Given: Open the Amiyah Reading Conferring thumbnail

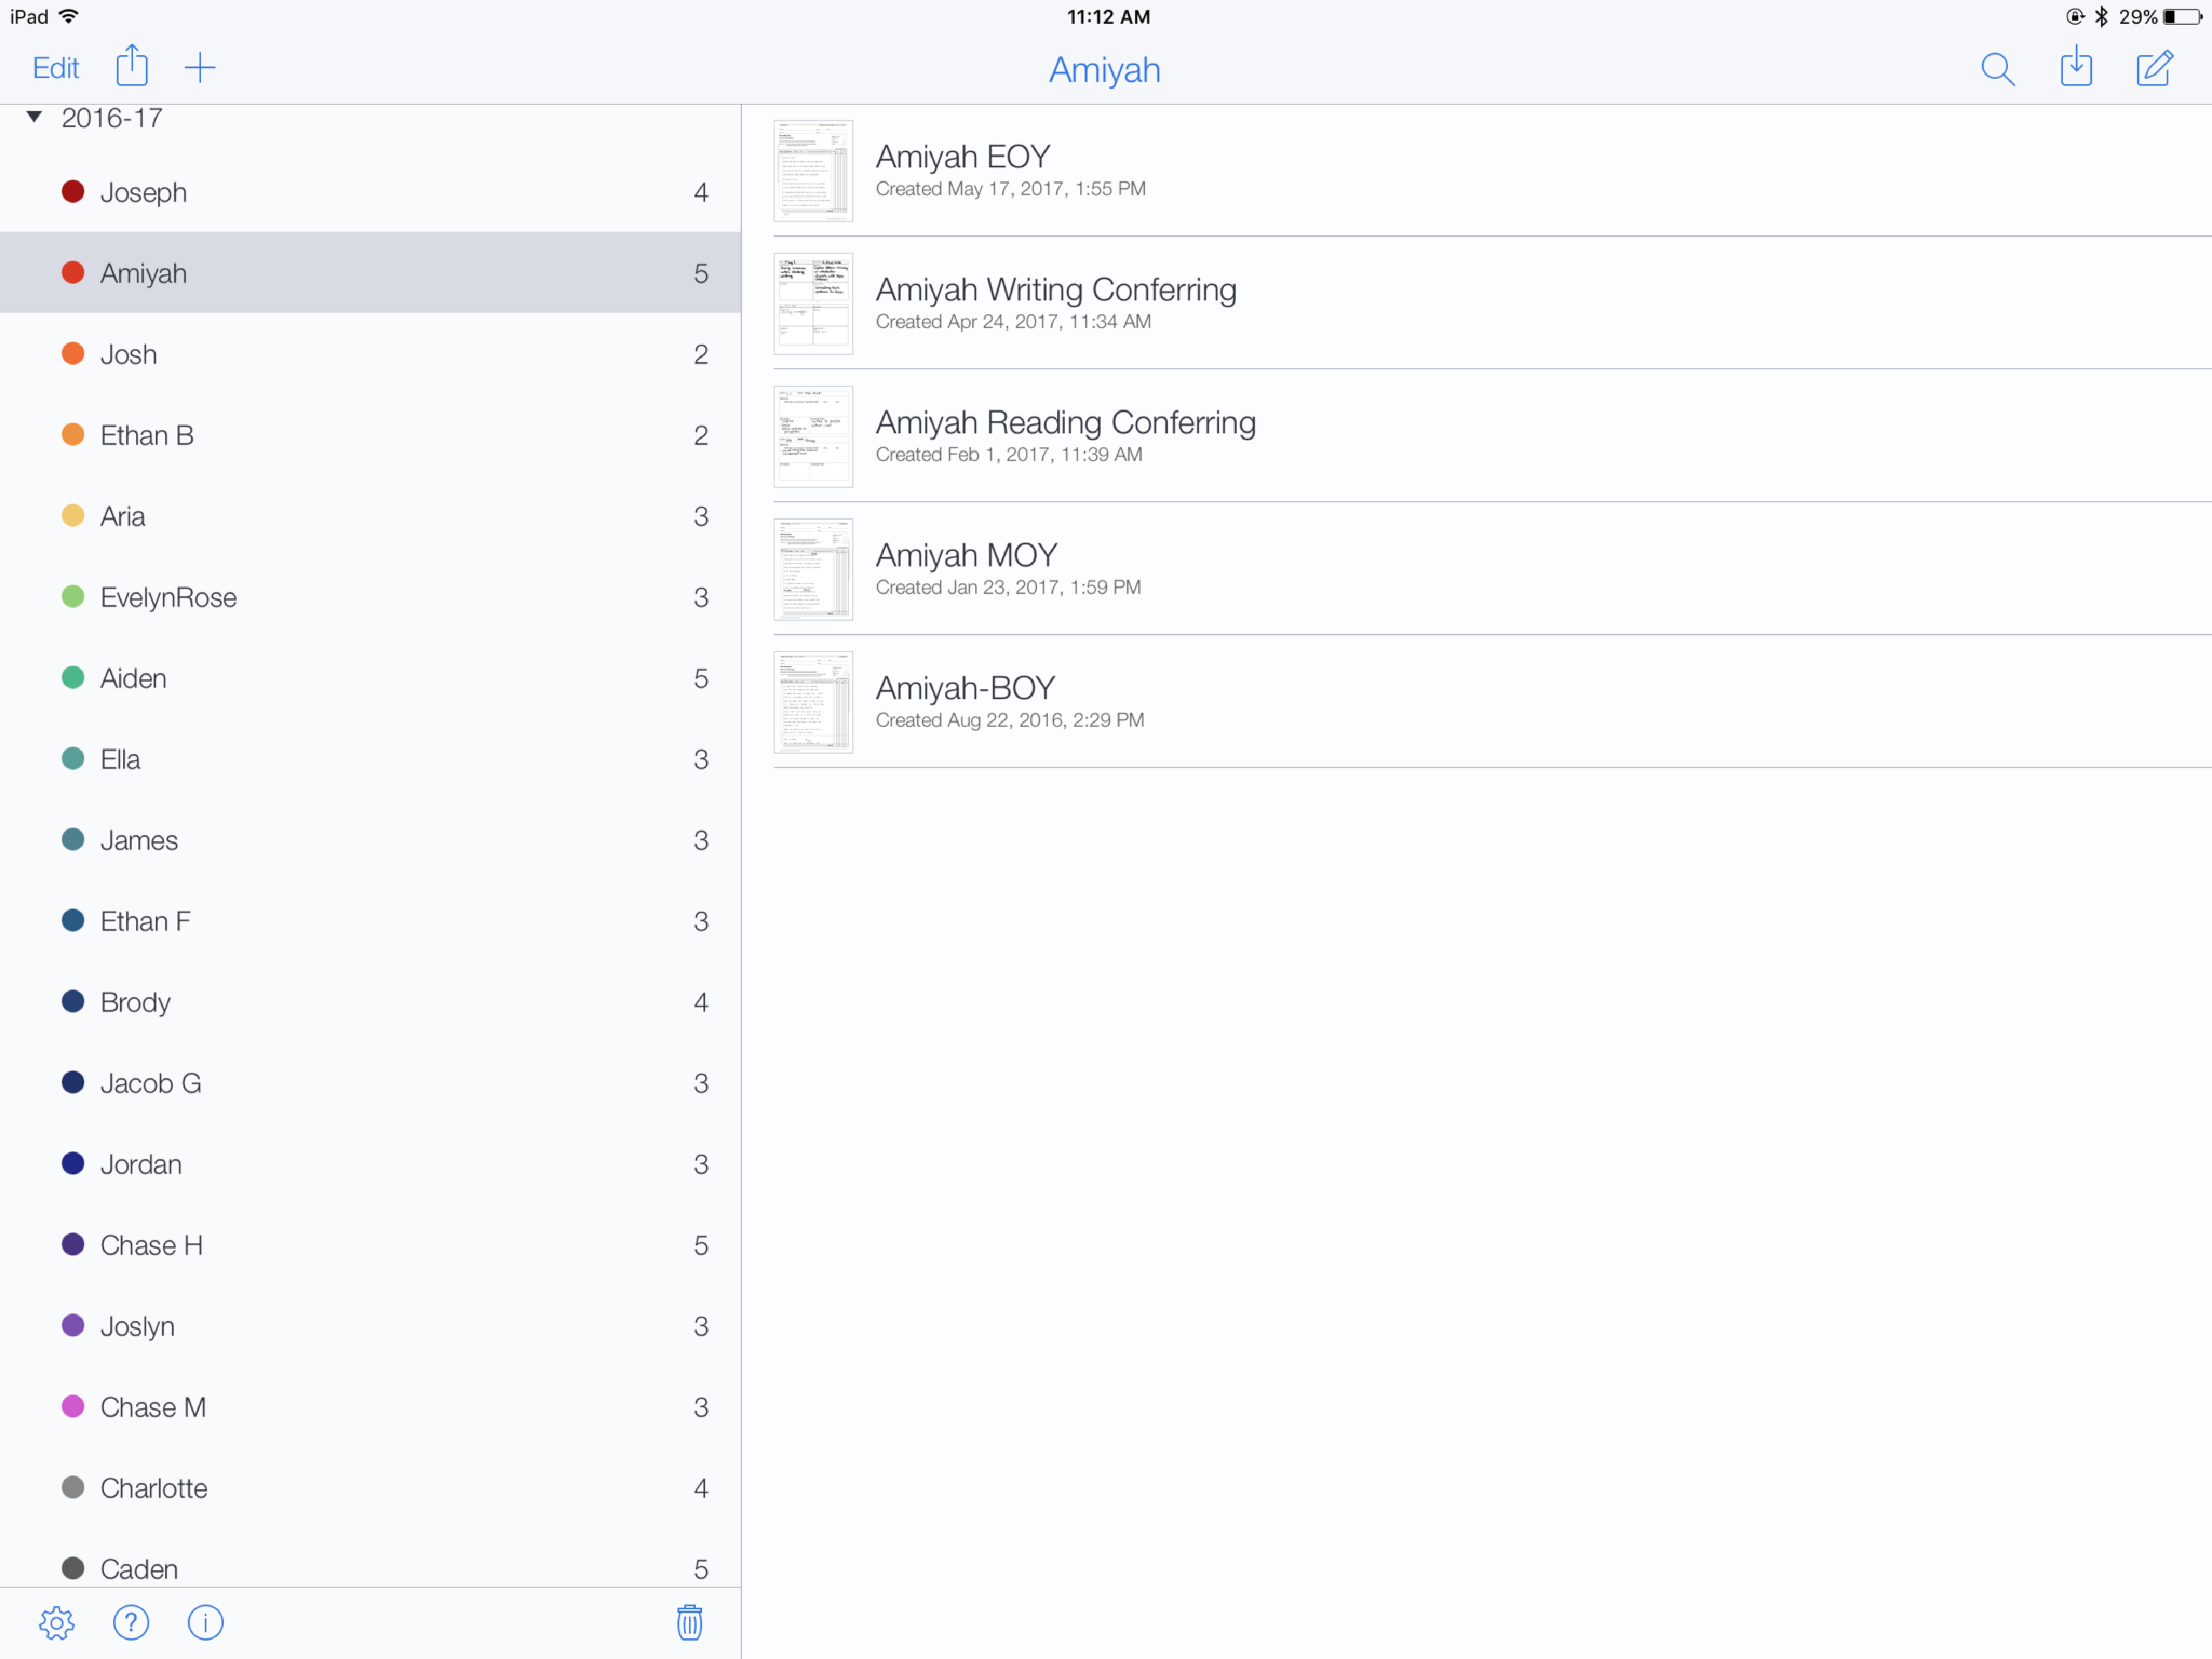Looking at the screenshot, I should tap(813, 437).
